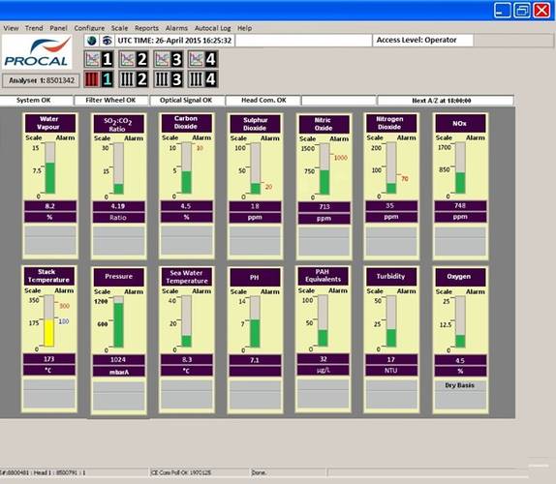The image size is (556, 484).
Task: Click the globe icon beside UTC time
Action: (92, 41)
